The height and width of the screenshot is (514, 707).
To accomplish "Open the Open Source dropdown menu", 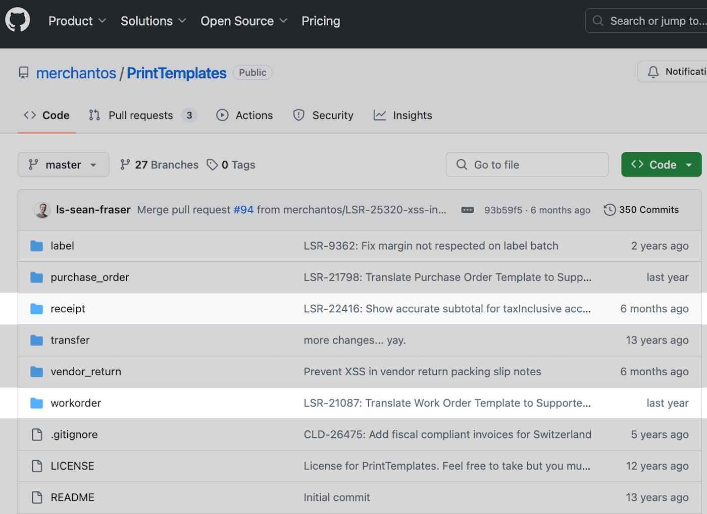I will coord(244,21).
